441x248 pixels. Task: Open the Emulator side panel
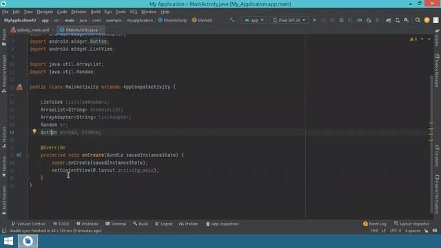437,156
